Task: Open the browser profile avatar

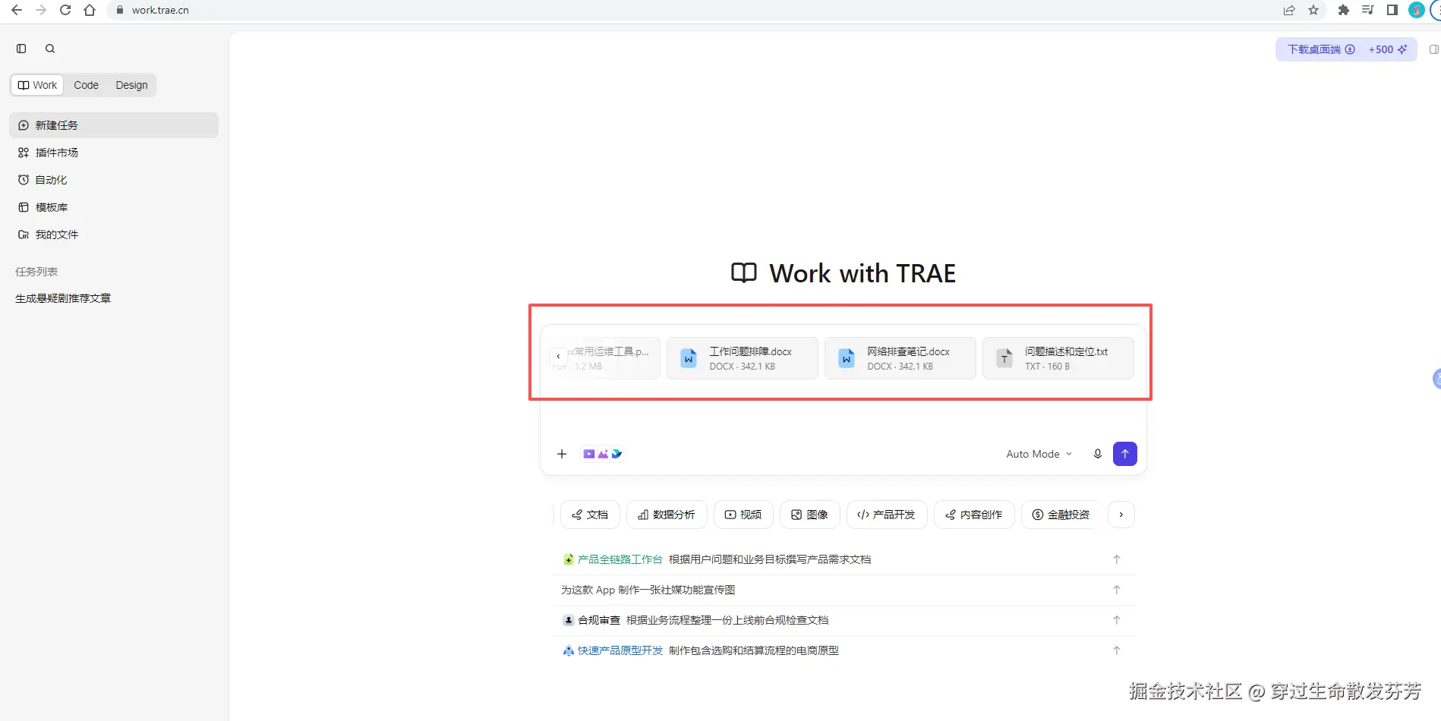Action: point(1416,10)
